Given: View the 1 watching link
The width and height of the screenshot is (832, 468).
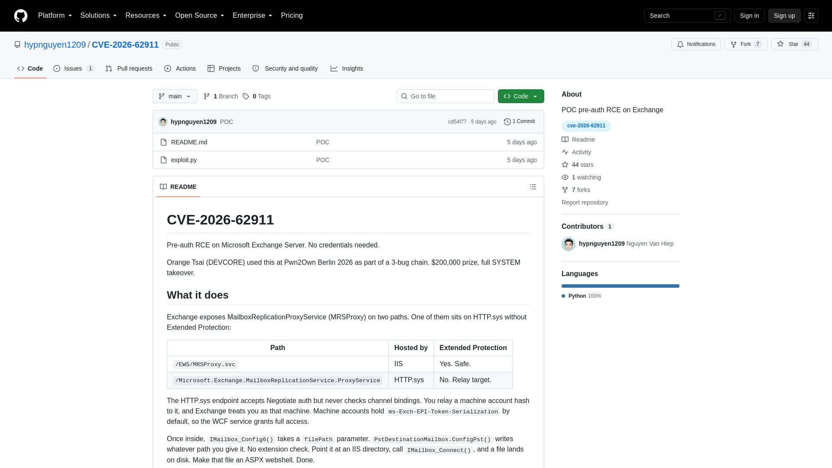Looking at the screenshot, I should coord(581,177).
